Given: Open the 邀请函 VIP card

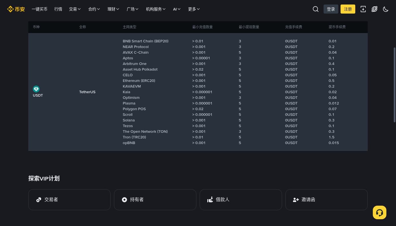Looking at the screenshot, I should pyautogui.click(x=326, y=200).
